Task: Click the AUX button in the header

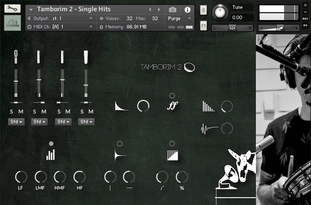Action: (x=305, y=19)
